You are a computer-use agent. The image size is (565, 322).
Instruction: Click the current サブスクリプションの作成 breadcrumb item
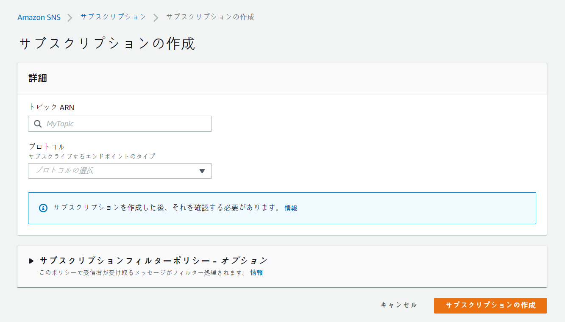[210, 17]
